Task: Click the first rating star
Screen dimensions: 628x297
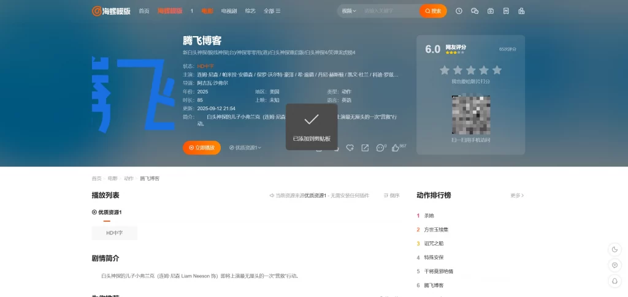Action: [445, 70]
